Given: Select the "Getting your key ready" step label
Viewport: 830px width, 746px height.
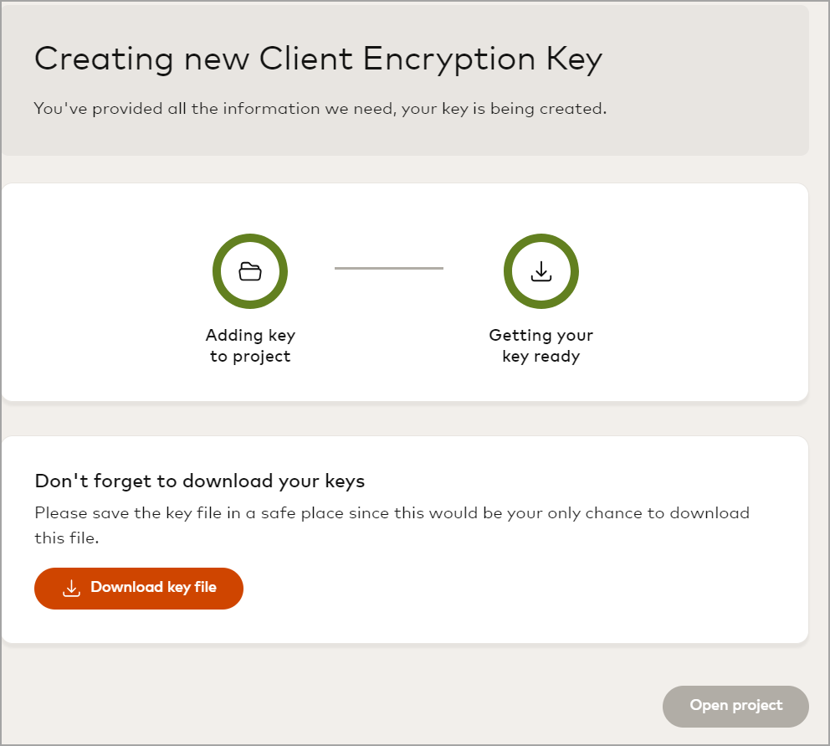Looking at the screenshot, I should point(541,346).
